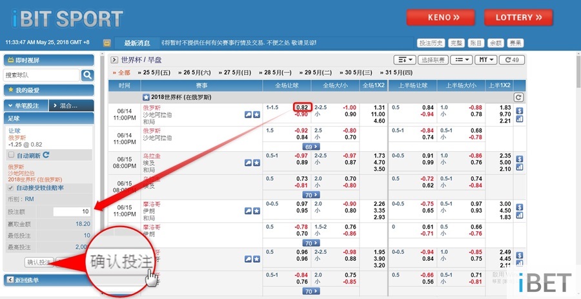Click the 2.26 odds for 摩洛哥 full-time 1X2
This screenshot has width=581, height=299.
tap(380, 204)
